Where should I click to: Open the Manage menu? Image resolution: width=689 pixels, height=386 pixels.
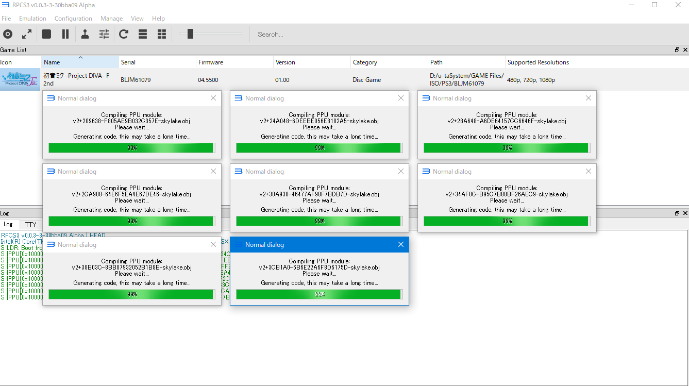(111, 19)
